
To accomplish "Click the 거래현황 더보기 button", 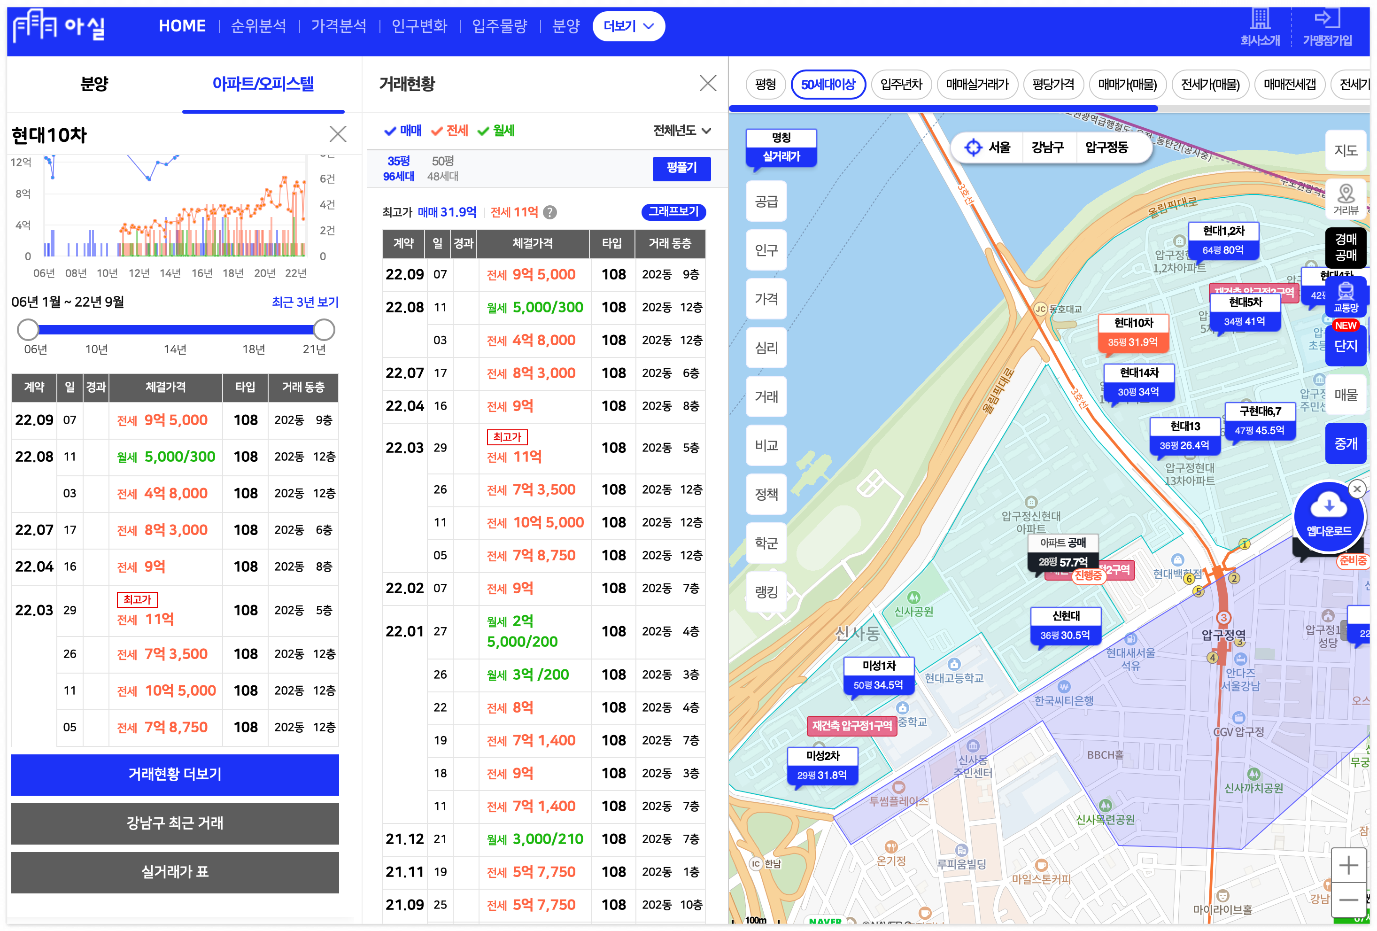I will [175, 774].
